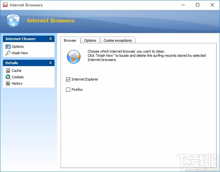The height and width of the screenshot is (172, 220).
Task: Click the app icon in the title bar
Action: pos(5,5)
